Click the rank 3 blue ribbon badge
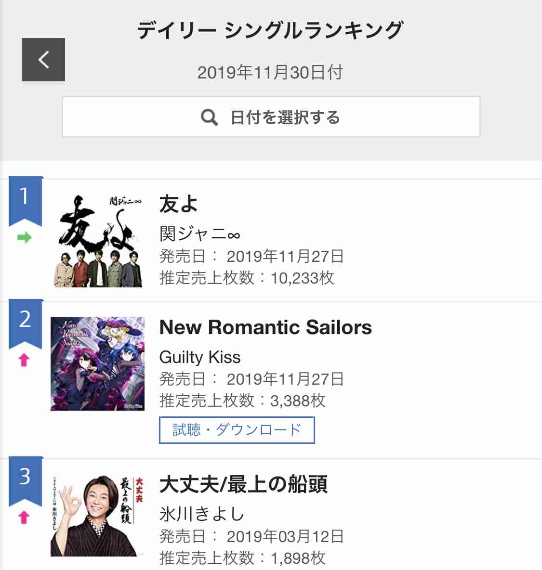The image size is (542, 570). coord(26,481)
